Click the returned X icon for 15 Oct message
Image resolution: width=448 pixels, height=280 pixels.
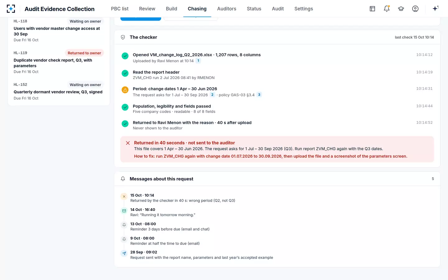coord(124,197)
